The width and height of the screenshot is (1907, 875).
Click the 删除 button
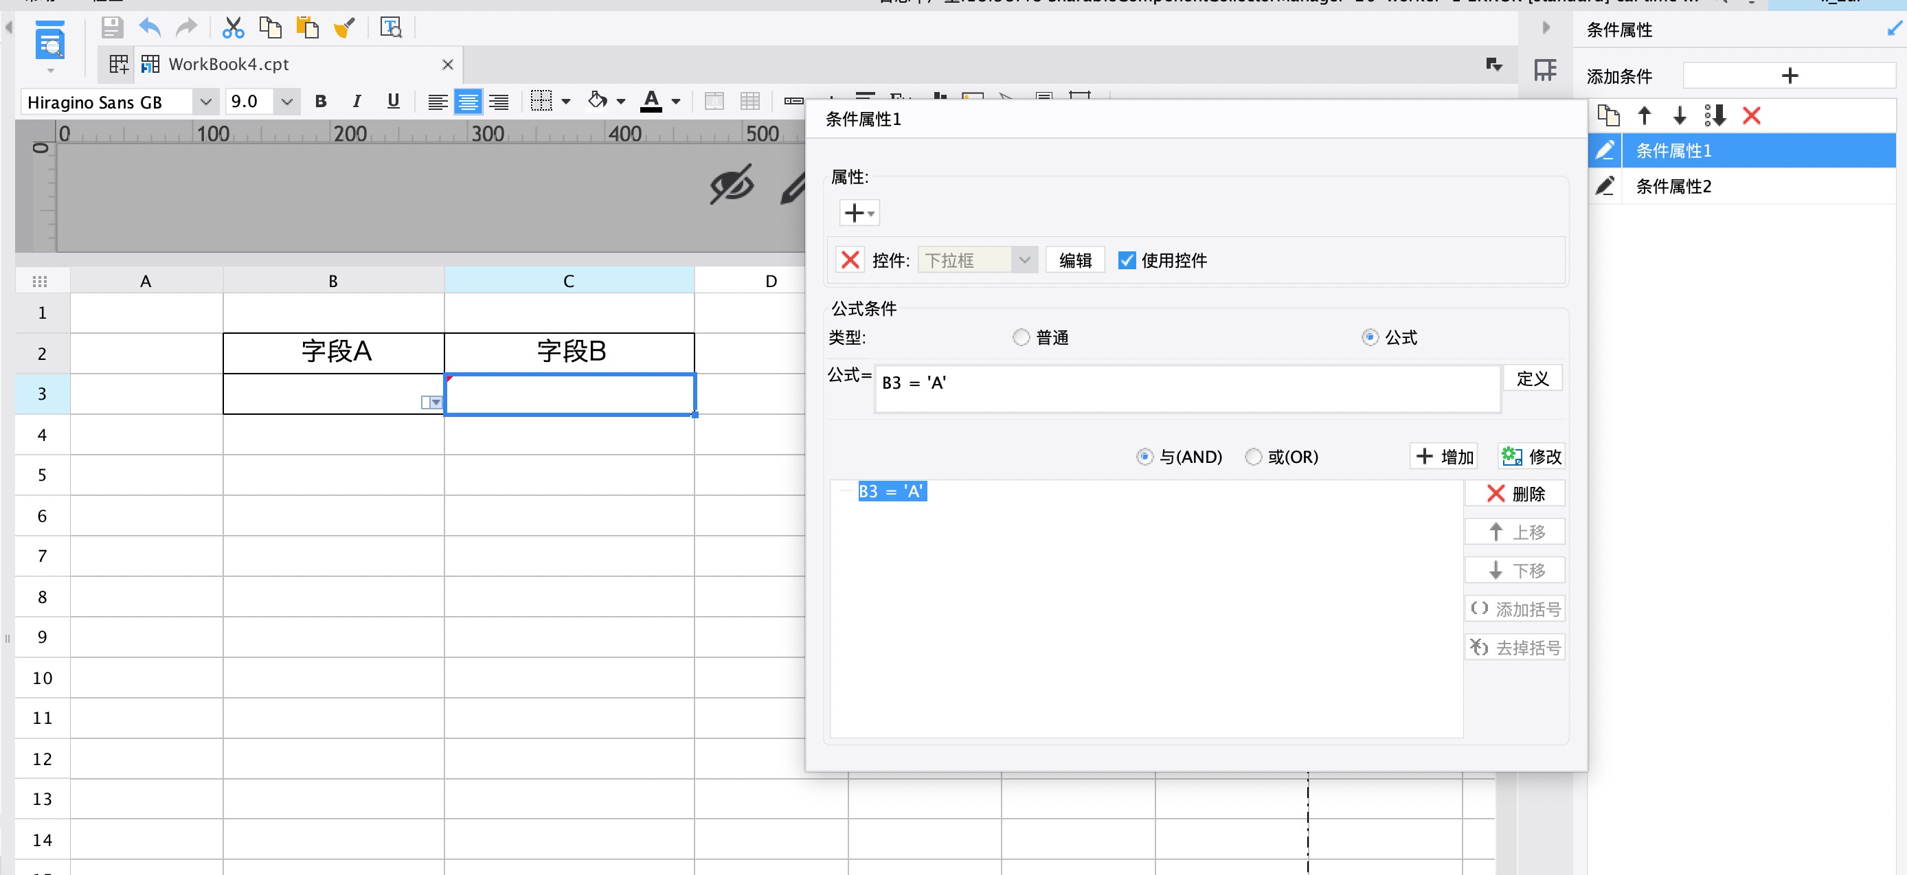1515,494
